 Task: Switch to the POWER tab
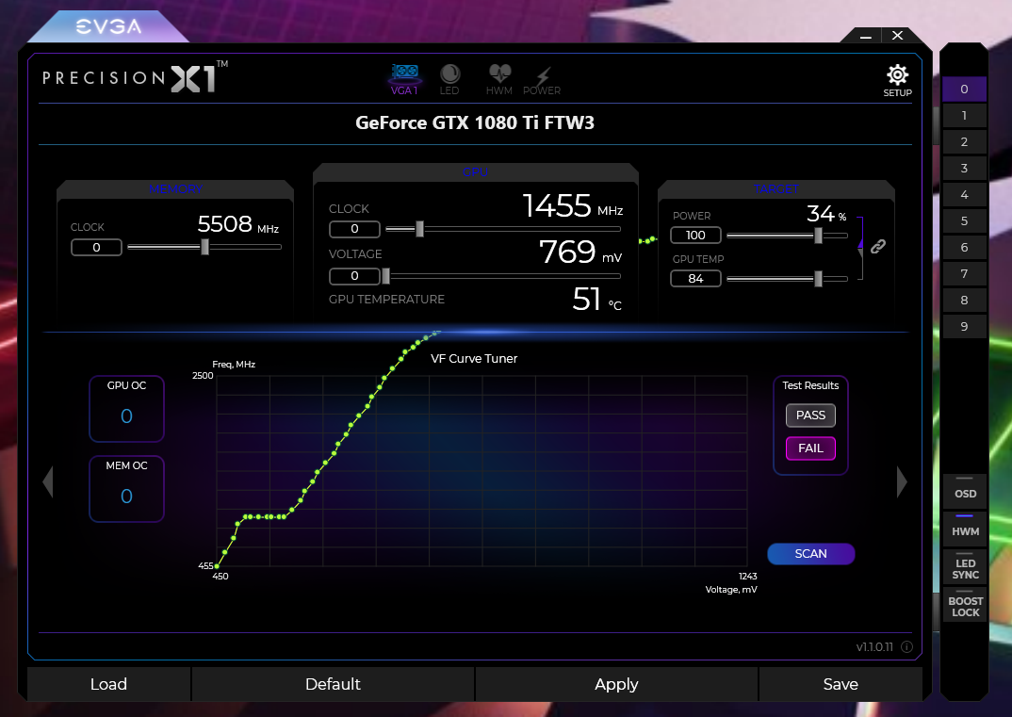click(x=542, y=81)
